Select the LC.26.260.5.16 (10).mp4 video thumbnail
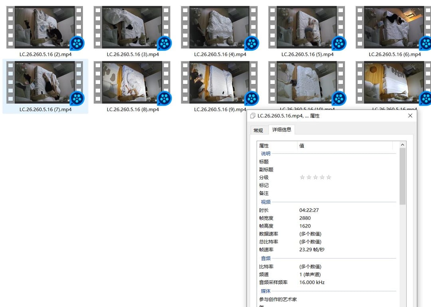The image size is (431, 307). click(x=307, y=82)
